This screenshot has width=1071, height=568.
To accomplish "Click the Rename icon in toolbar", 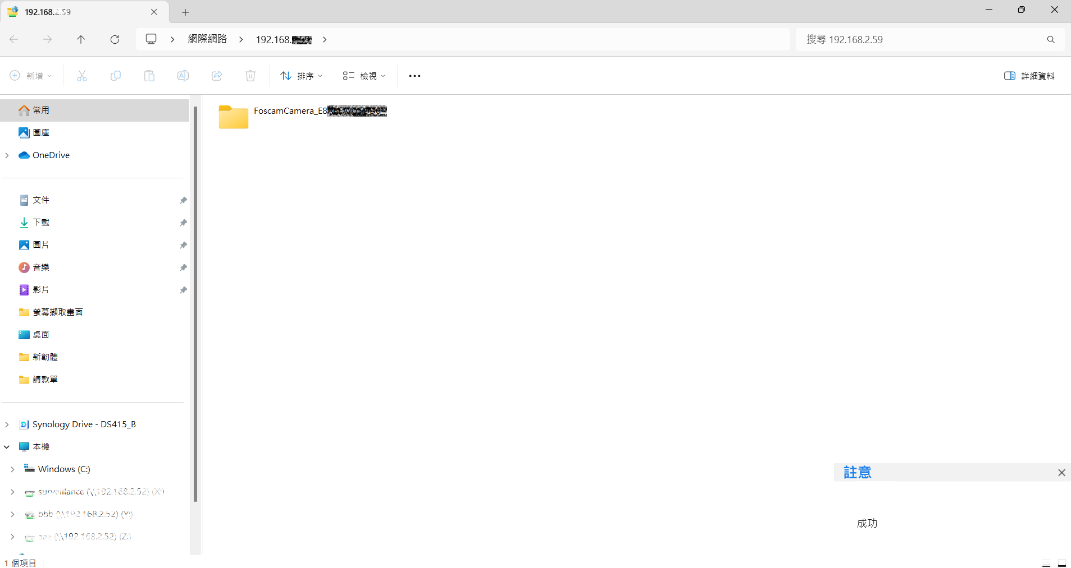I will pos(183,76).
